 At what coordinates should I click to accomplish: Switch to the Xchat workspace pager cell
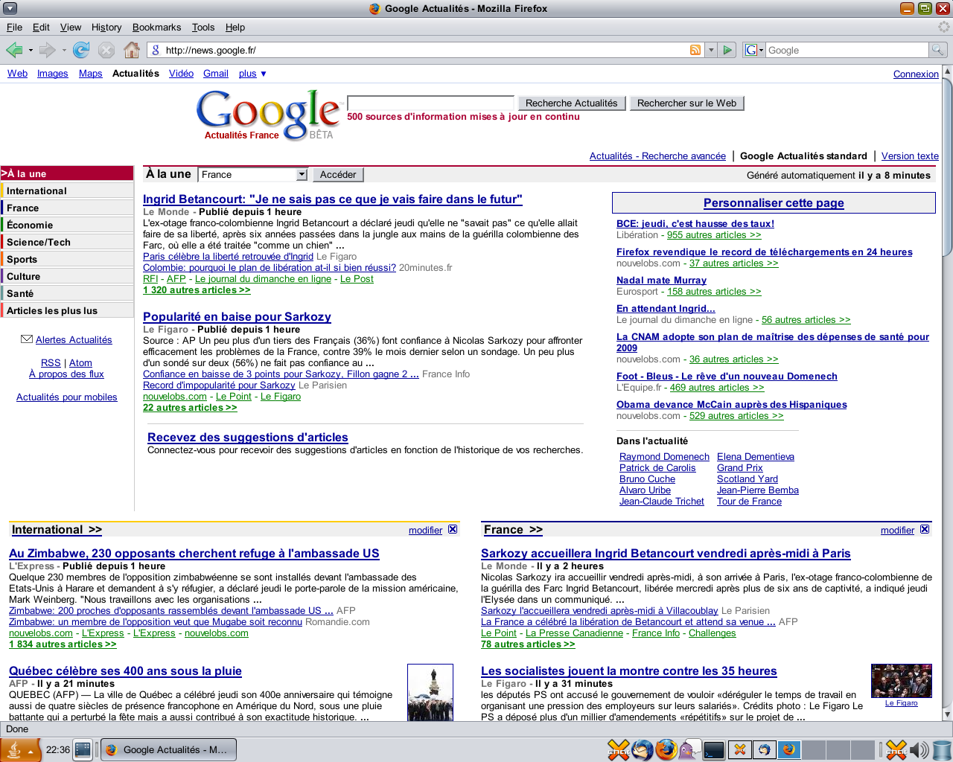[740, 749]
